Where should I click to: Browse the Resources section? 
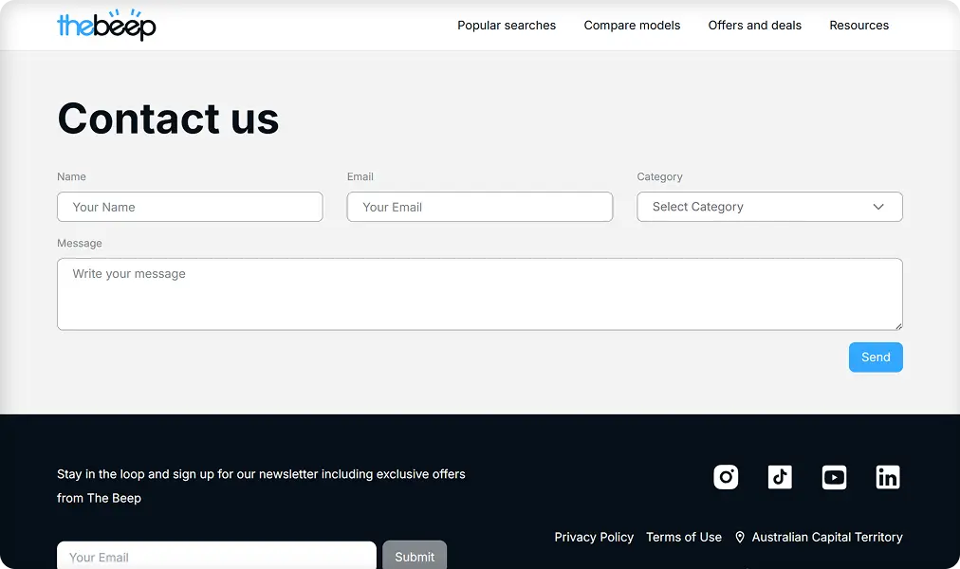[x=858, y=26]
